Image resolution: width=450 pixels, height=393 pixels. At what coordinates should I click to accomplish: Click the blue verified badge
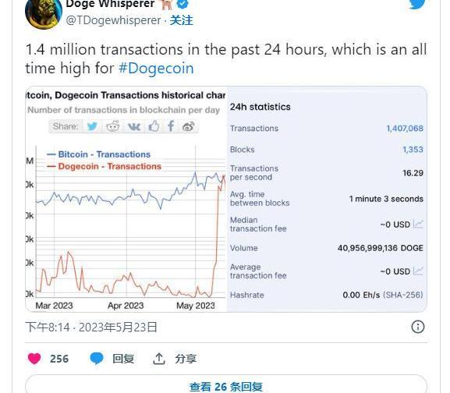[x=182, y=4]
